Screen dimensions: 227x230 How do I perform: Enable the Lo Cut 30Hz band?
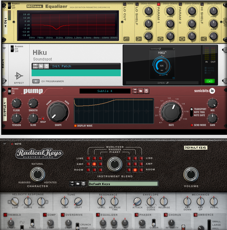click(124, 4)
